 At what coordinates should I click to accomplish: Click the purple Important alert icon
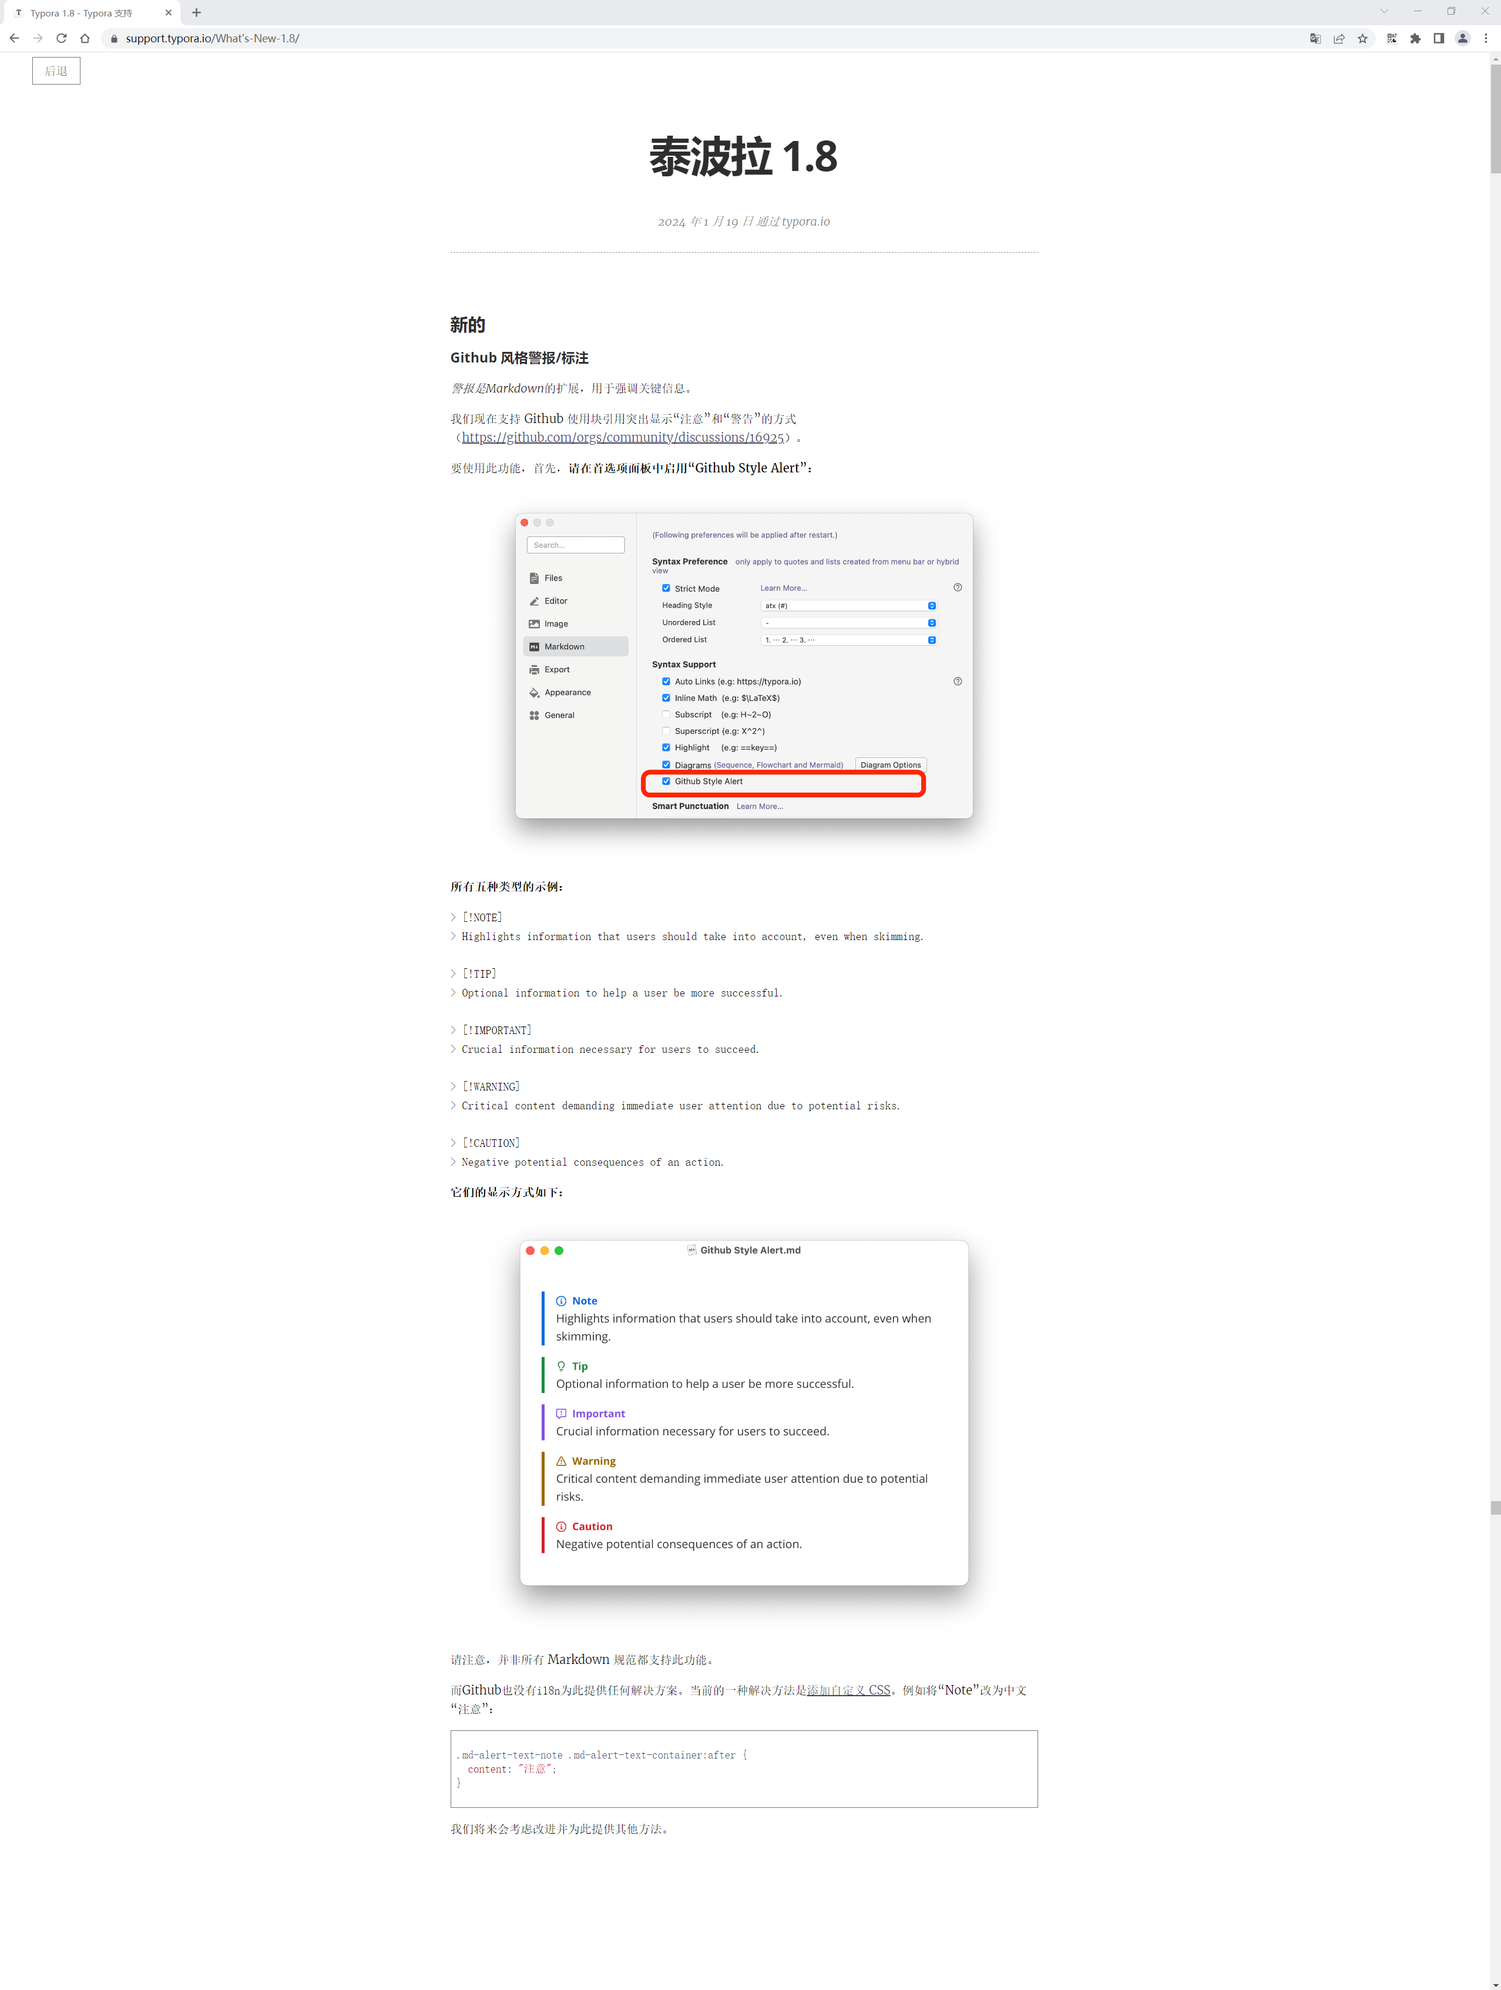coord(561,1414)
